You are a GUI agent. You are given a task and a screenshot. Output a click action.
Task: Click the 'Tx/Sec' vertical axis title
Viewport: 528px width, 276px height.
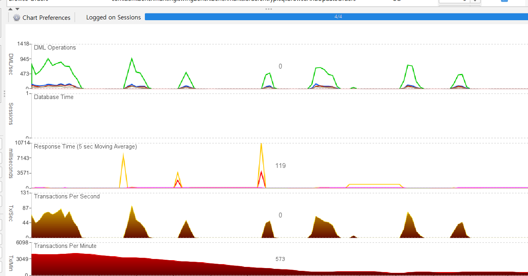point(11,213)
